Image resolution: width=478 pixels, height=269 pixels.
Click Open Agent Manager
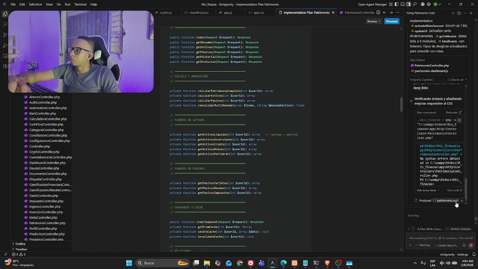click(372, 4)
